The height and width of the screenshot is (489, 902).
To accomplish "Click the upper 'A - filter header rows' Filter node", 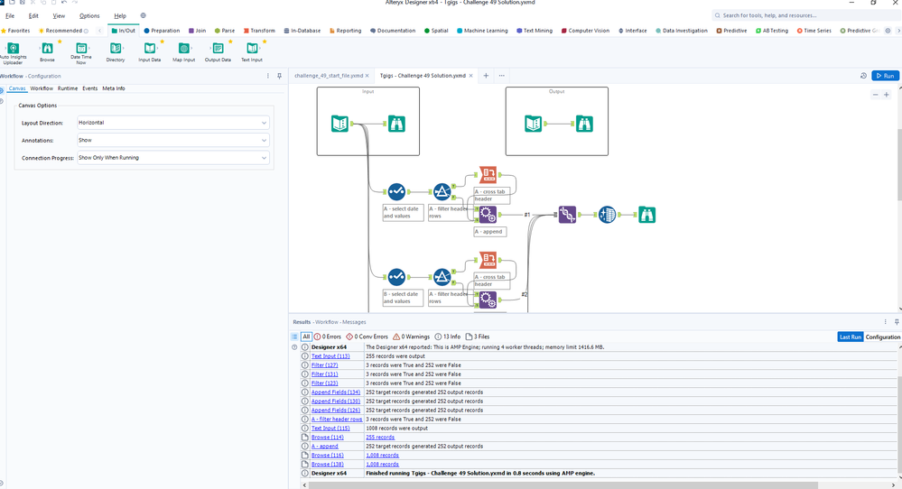I will coord(442,191).
